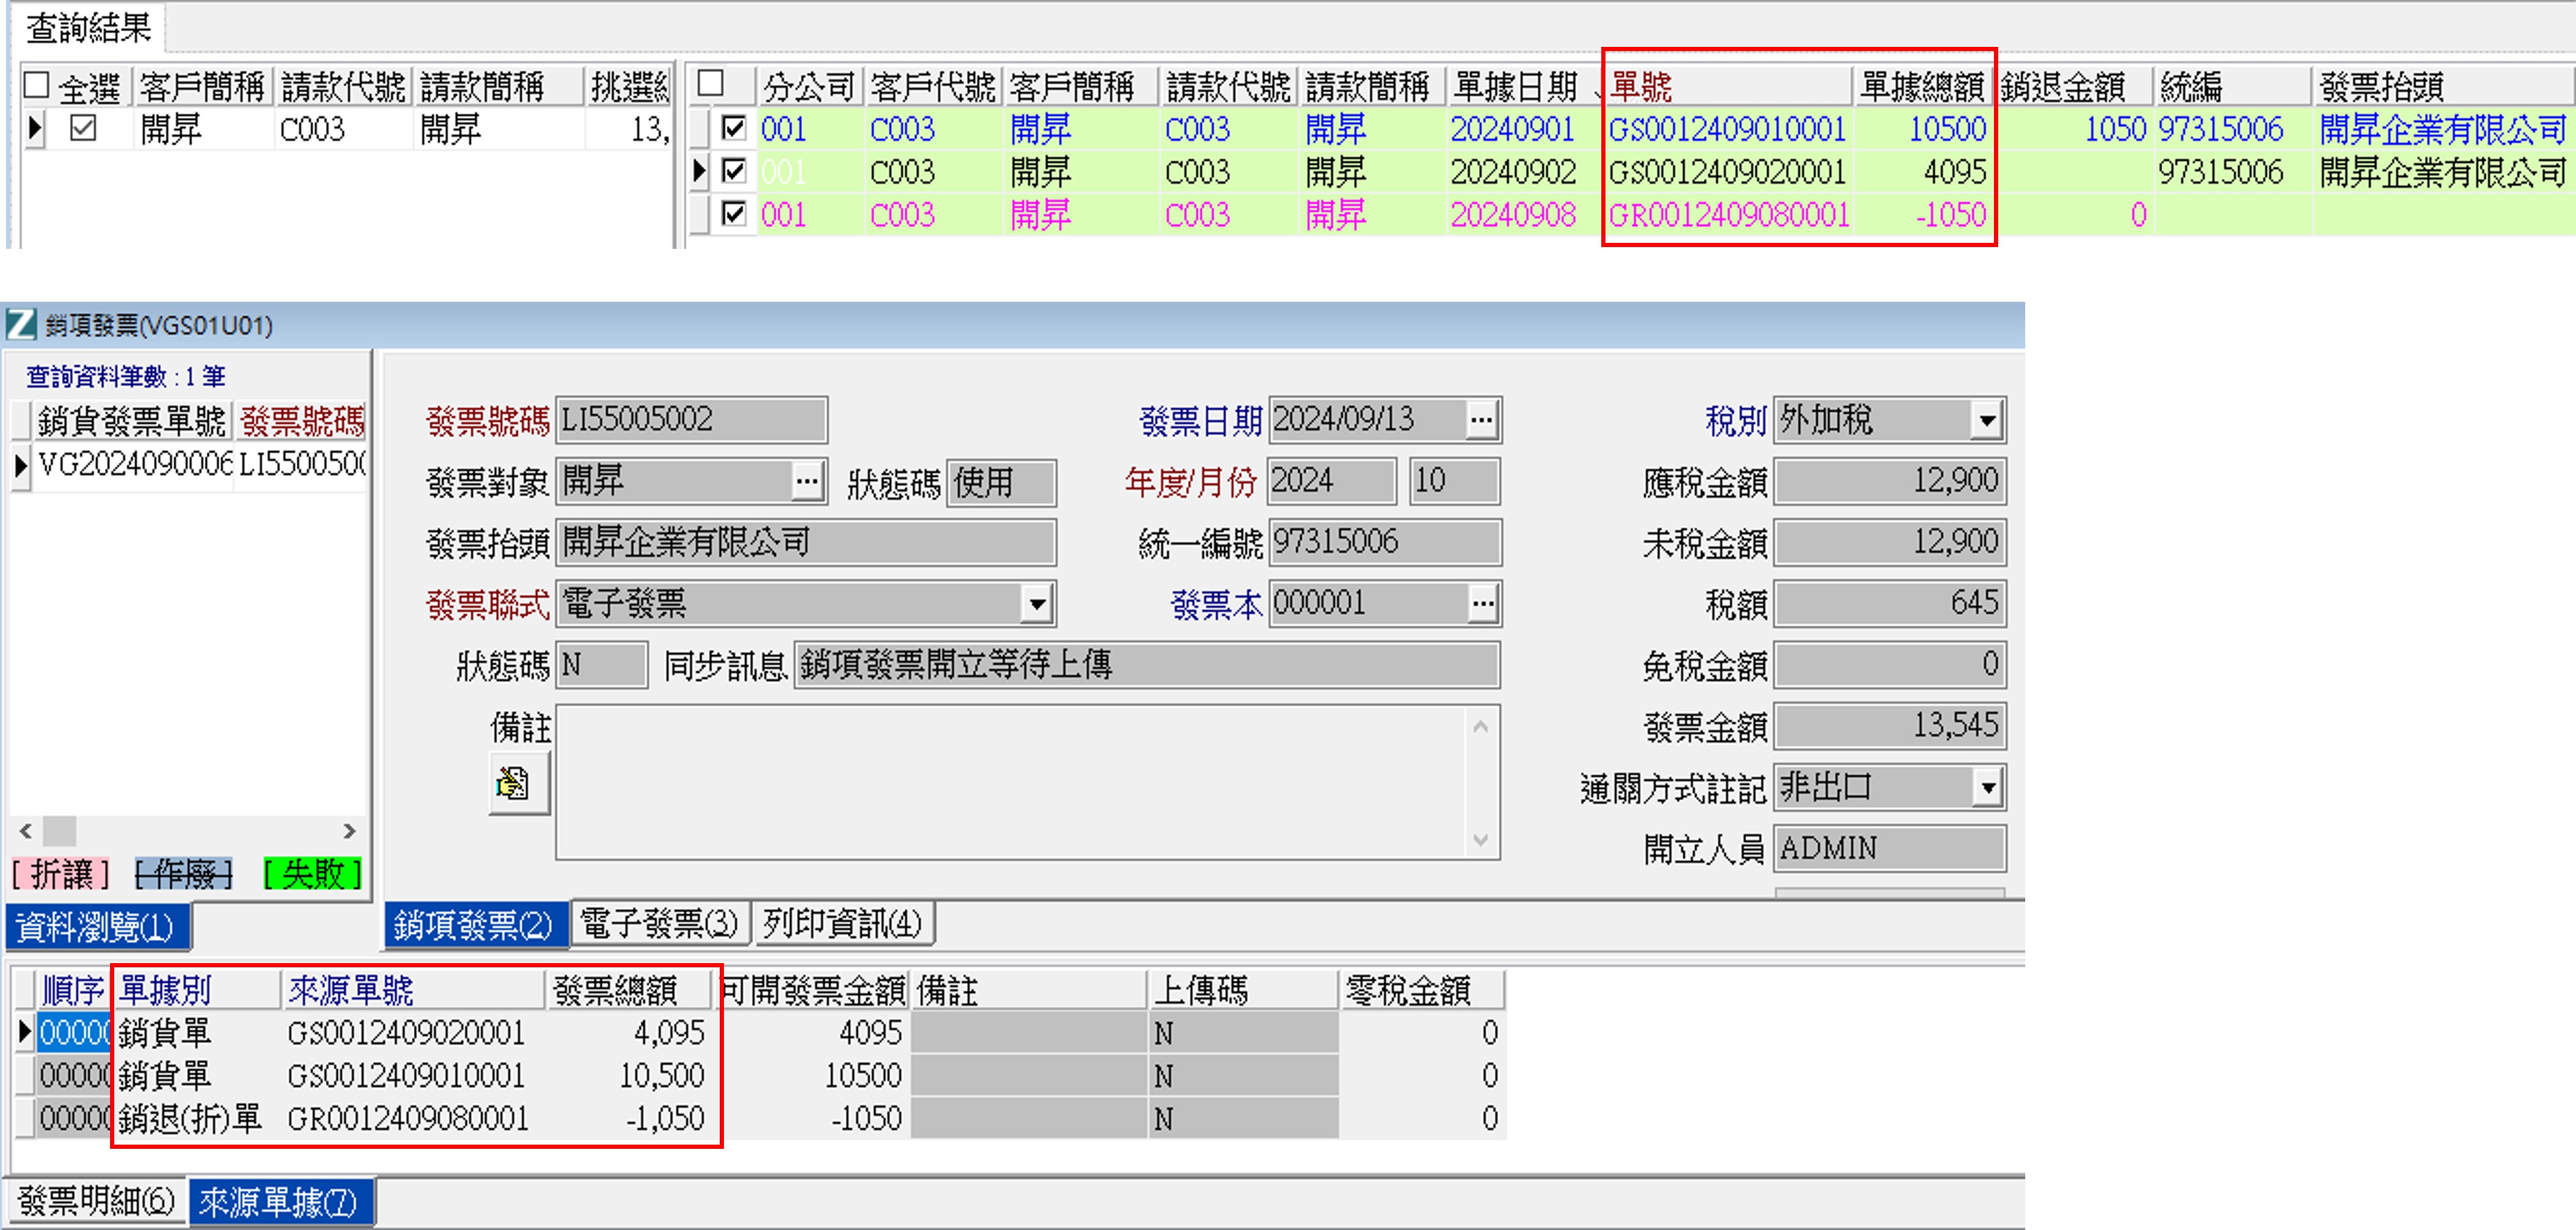Click the 查詢結果 tab

coord(89,27)
